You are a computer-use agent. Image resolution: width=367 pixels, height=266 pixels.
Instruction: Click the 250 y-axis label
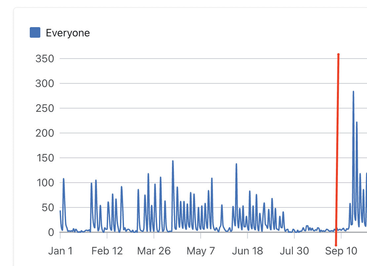pos(45,108)
